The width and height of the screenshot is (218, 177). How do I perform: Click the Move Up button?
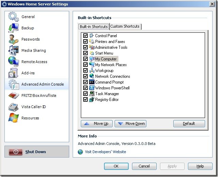click(x=97, y=123)
